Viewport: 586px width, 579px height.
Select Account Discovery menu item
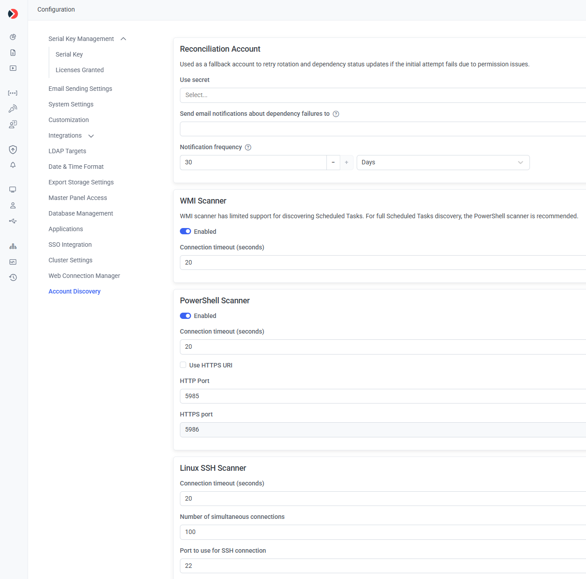(74, 291)
